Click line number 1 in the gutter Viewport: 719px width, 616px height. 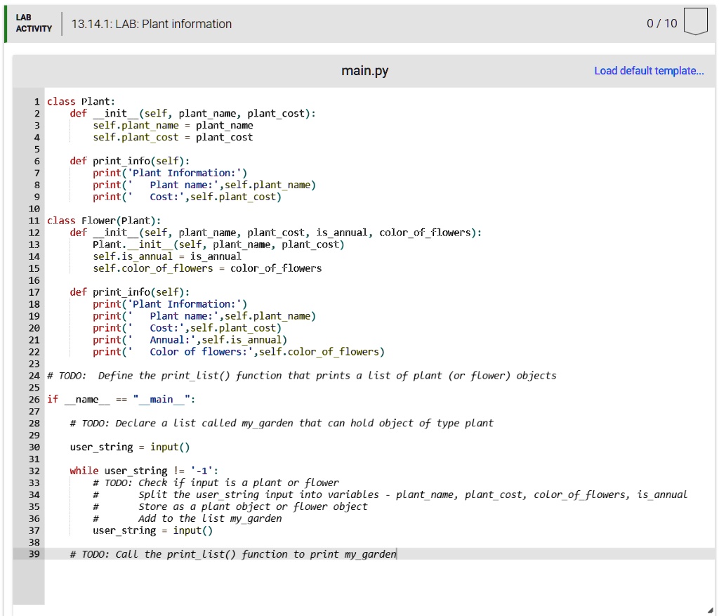[x=37, y=101]
